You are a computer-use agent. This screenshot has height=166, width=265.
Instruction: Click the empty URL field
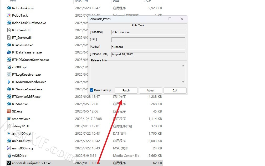[148, 40]
